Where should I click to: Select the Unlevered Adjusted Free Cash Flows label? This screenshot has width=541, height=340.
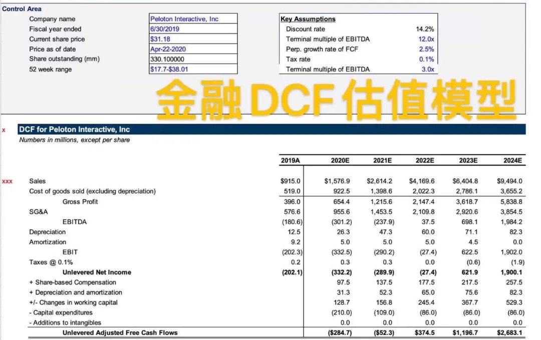120,333
